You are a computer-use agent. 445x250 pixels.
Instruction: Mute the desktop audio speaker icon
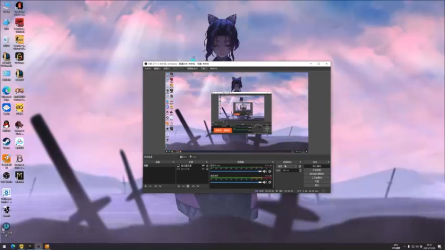click(x=265, y=182)
